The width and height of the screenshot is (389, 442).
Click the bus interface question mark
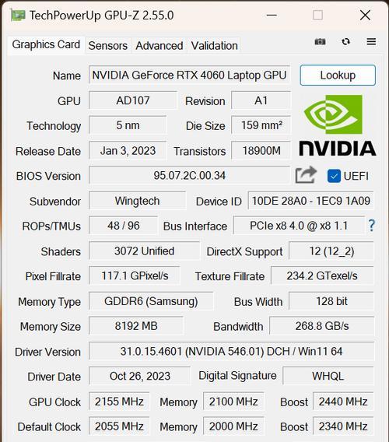click(372, 226)
